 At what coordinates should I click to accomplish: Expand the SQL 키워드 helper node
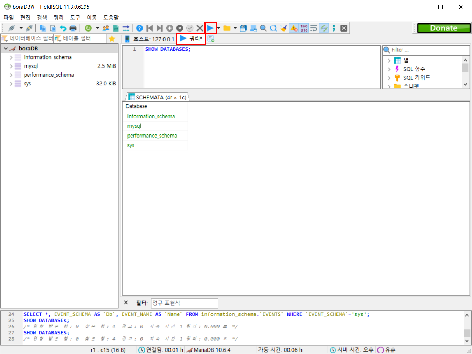(389, 78)
